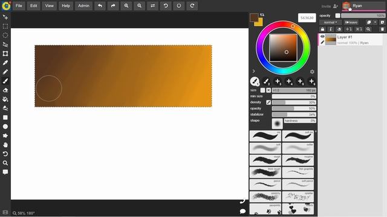The width and height of the screenshot is (387, 217).
Task: Select the comment tool in toolbox
Action: click(5, 172)
